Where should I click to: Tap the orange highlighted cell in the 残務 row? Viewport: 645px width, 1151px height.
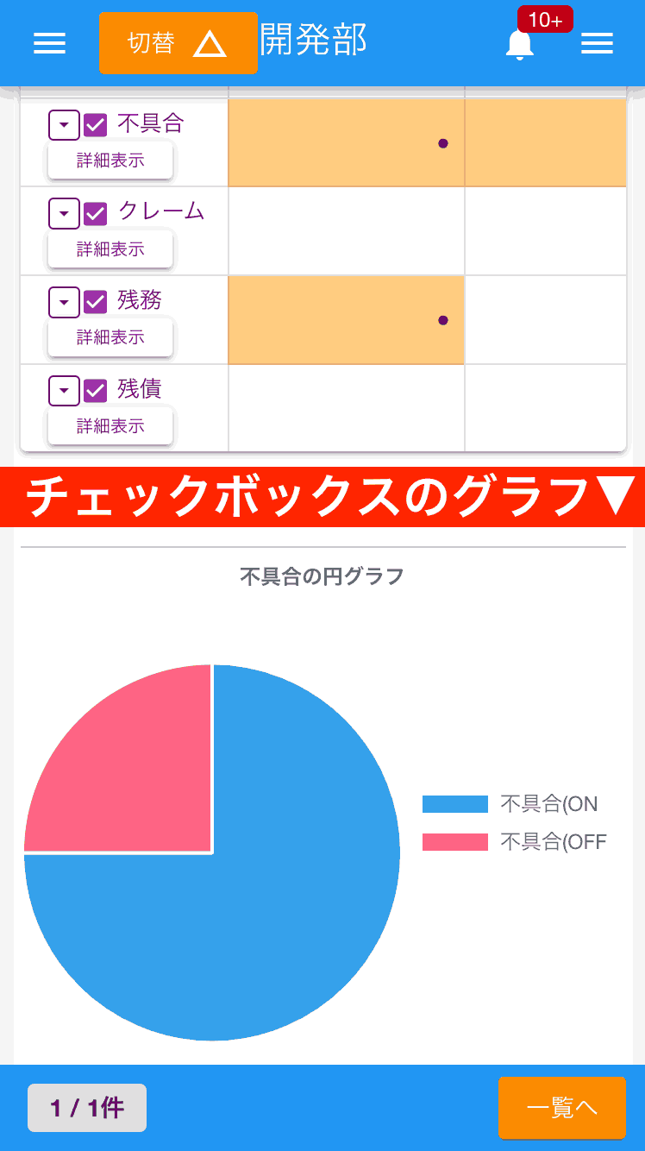(345, 319)
